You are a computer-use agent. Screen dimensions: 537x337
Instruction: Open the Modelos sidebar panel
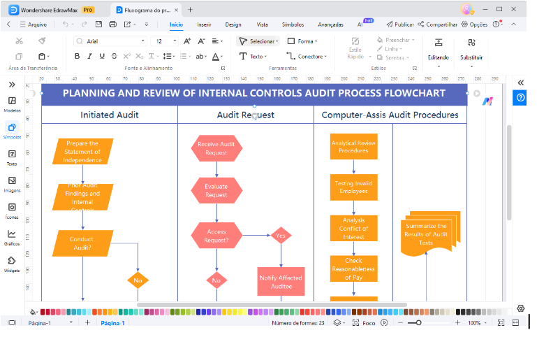point(12,104)
